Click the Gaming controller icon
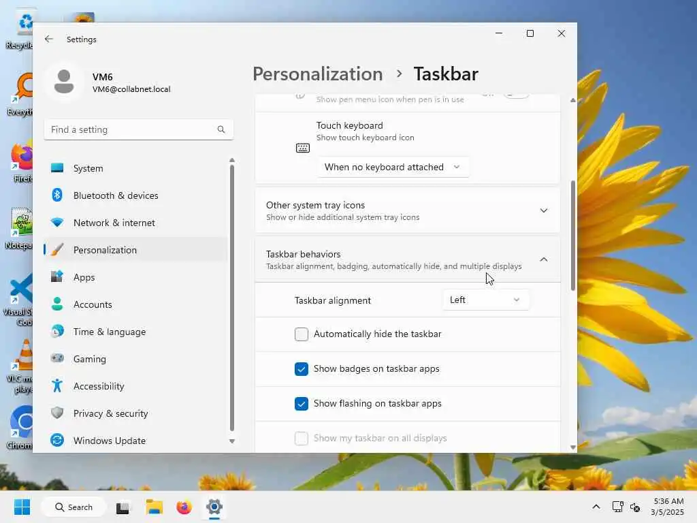Image resolution: width=697 pixels, height=523 pixels. 57,358
